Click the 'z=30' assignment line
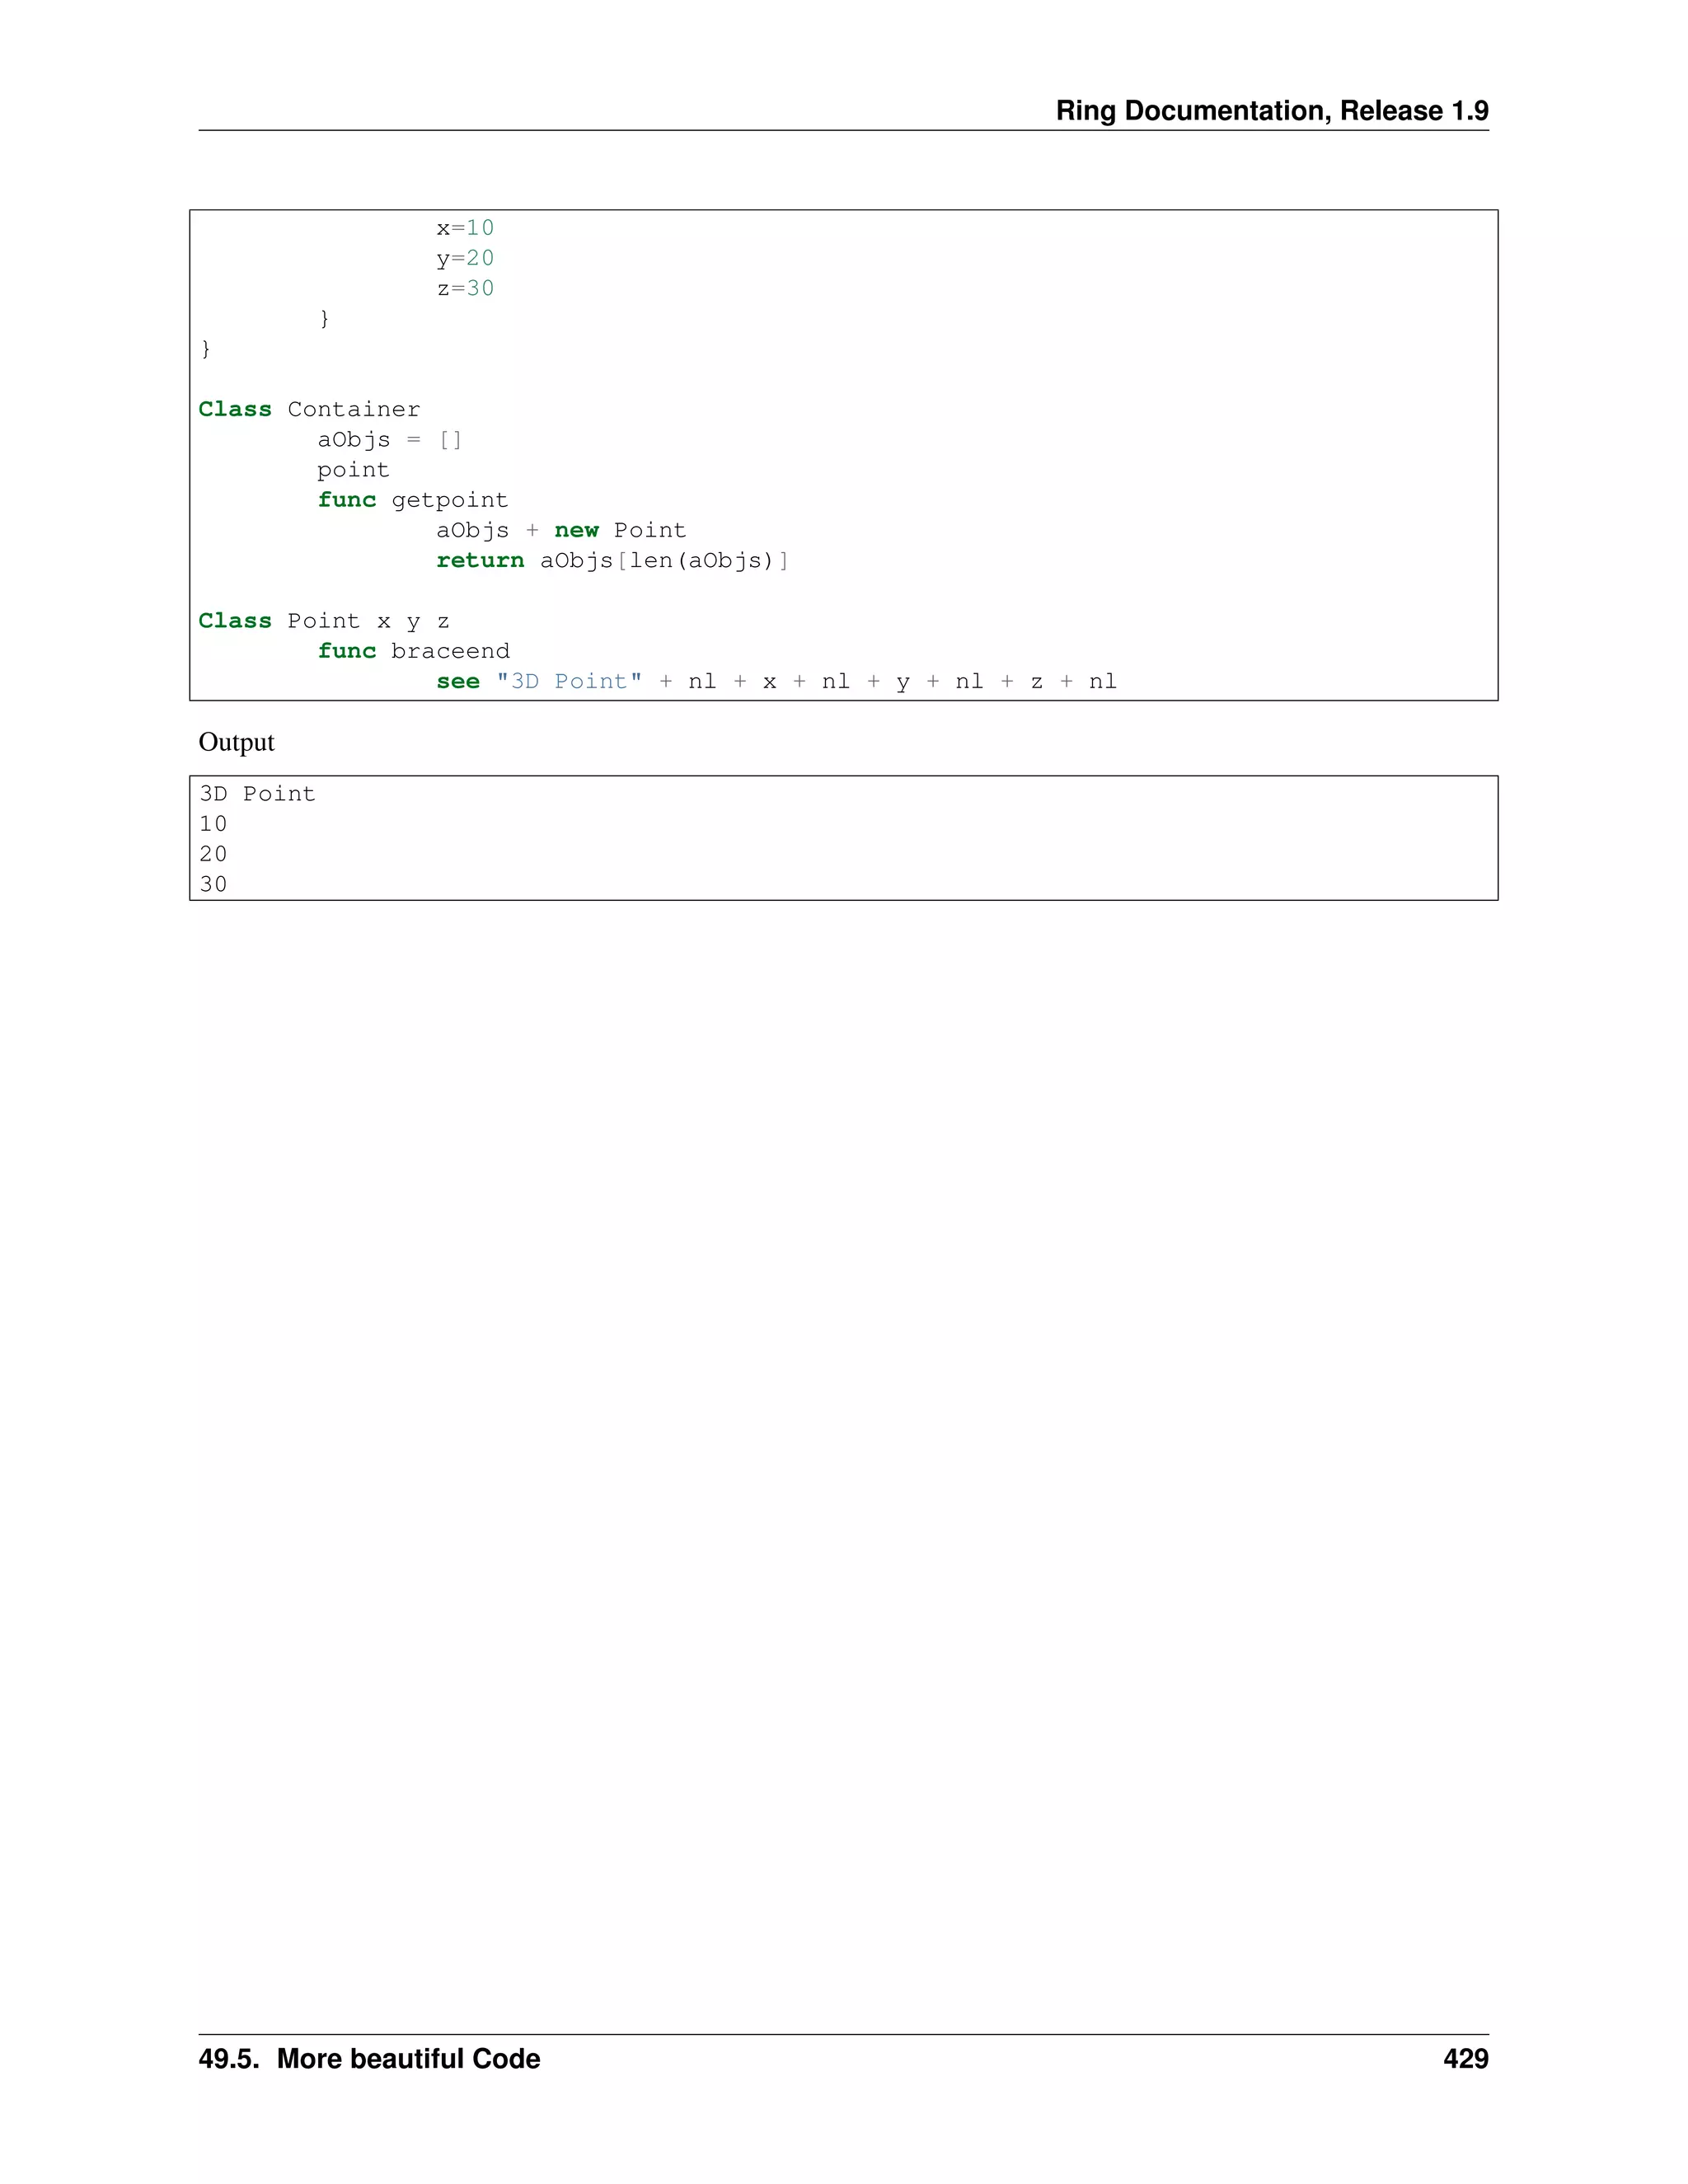The width and height of the screenshot is (1688, 2184). [465, 289]
